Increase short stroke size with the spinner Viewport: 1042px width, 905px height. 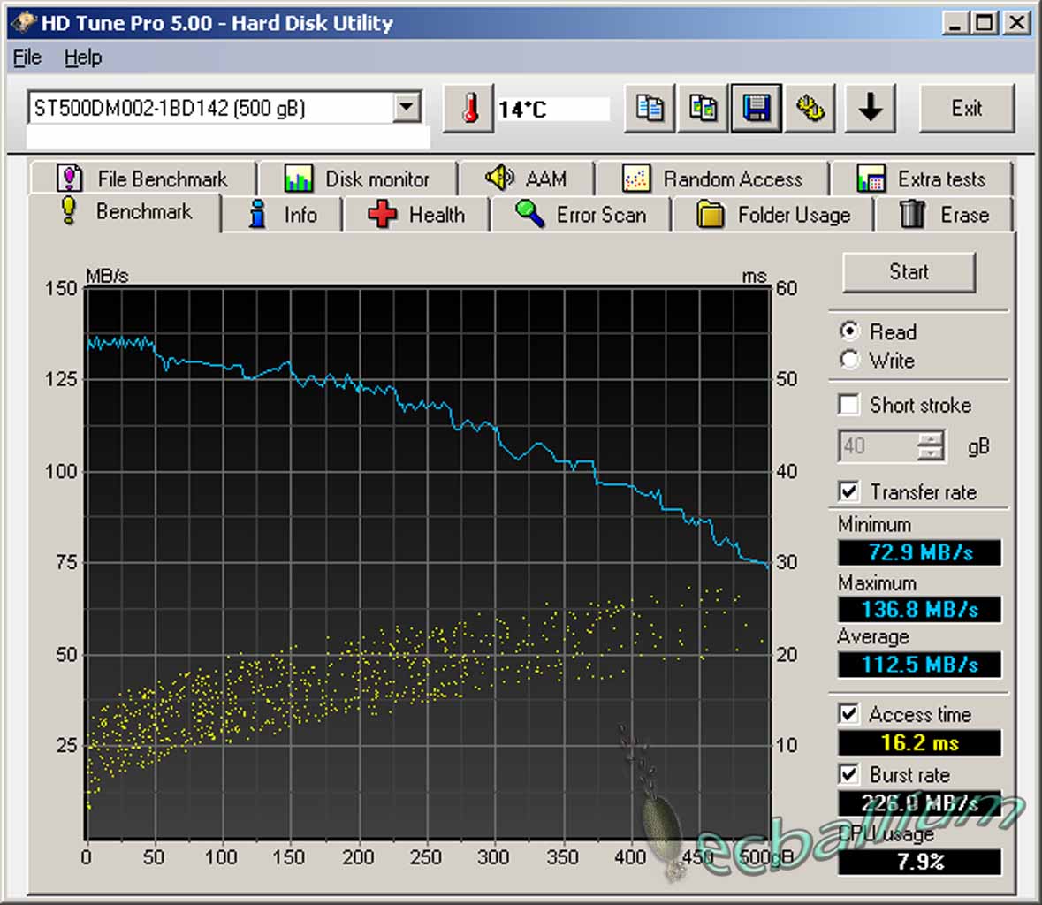click(930, 438)
